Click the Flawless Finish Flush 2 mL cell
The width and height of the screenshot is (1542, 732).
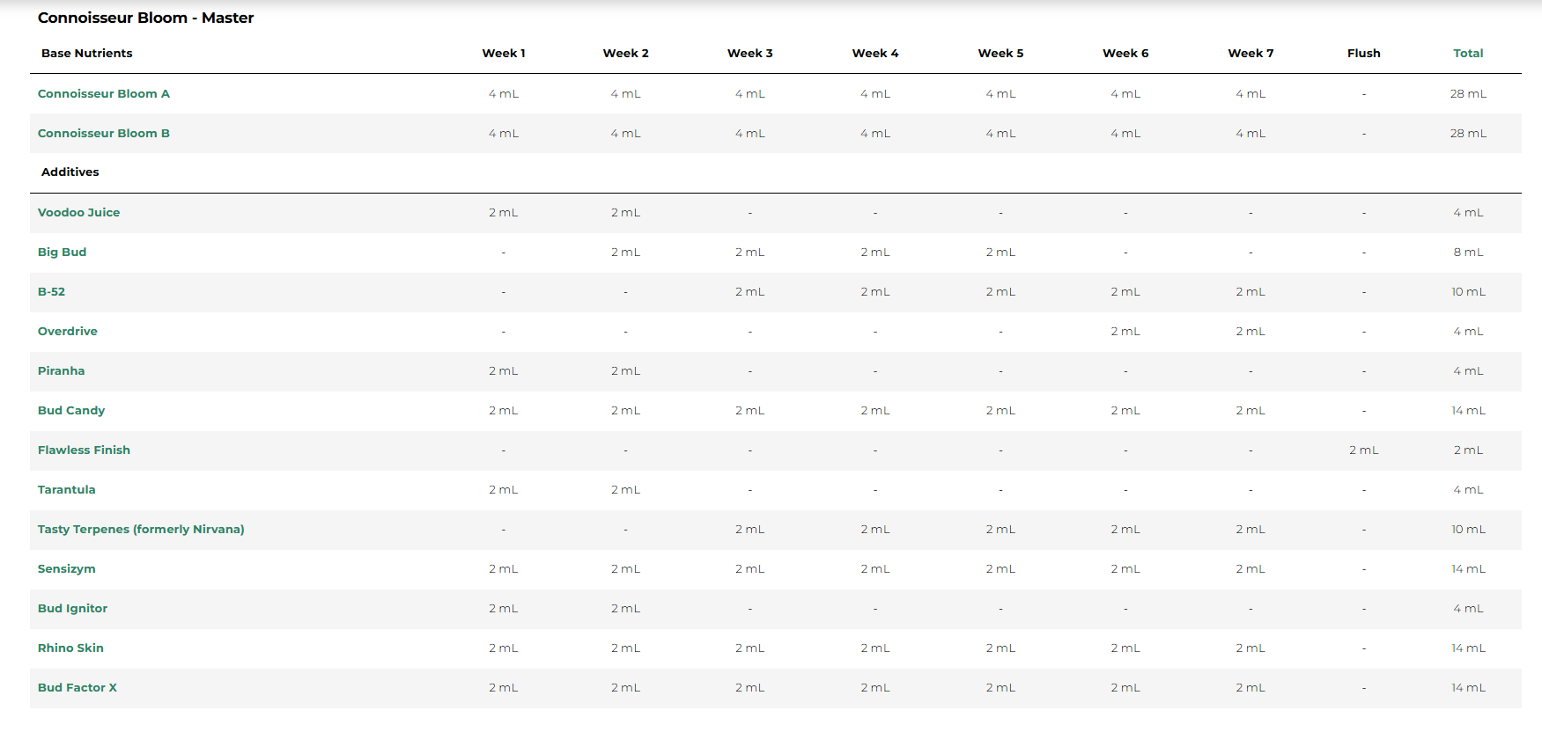[x=1363, y=450]
